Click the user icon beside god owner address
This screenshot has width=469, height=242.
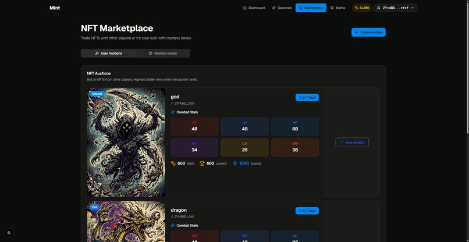point(172,103)
